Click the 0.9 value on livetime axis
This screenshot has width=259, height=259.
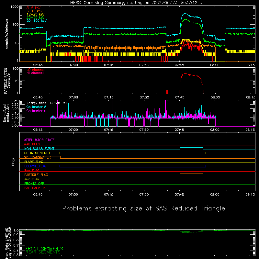click(16, 235)
